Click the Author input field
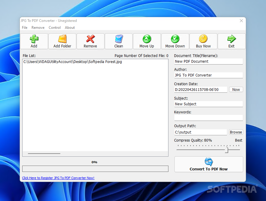Screen dimensions: 266x201 click(208, 75)
